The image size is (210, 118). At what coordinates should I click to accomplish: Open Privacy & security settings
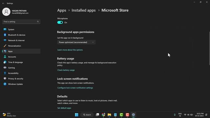[21, 79]
